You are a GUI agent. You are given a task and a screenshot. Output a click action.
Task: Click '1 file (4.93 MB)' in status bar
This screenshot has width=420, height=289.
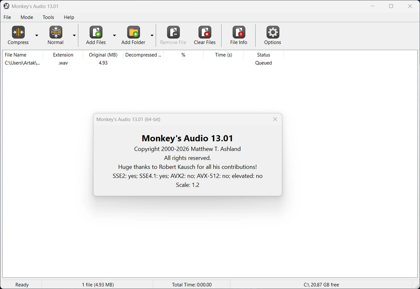(98, 285)
